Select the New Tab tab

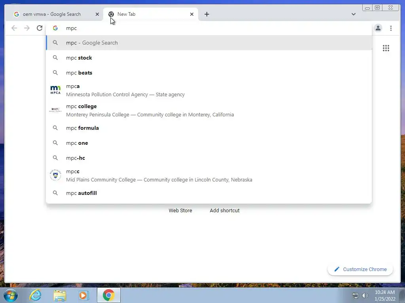[151, 14]
